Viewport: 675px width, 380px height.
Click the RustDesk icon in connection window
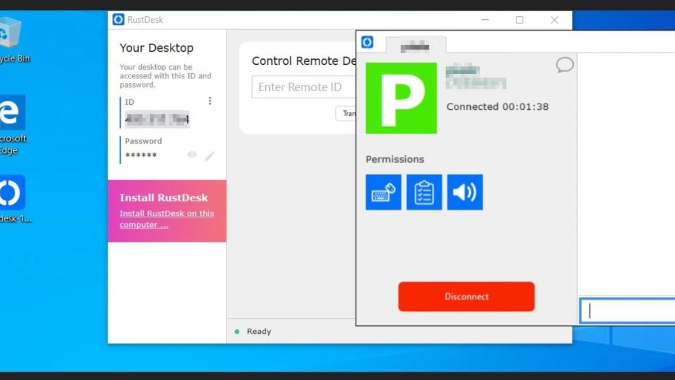(367, 42)
